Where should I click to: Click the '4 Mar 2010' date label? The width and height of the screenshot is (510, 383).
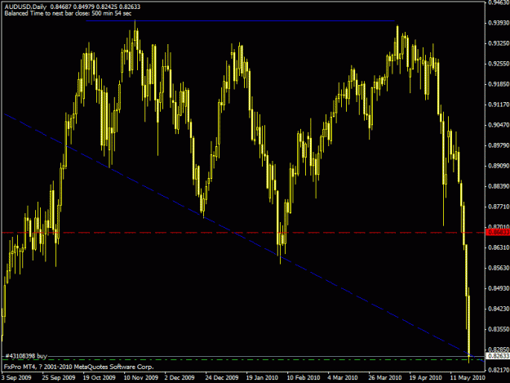tap(343, 378)
